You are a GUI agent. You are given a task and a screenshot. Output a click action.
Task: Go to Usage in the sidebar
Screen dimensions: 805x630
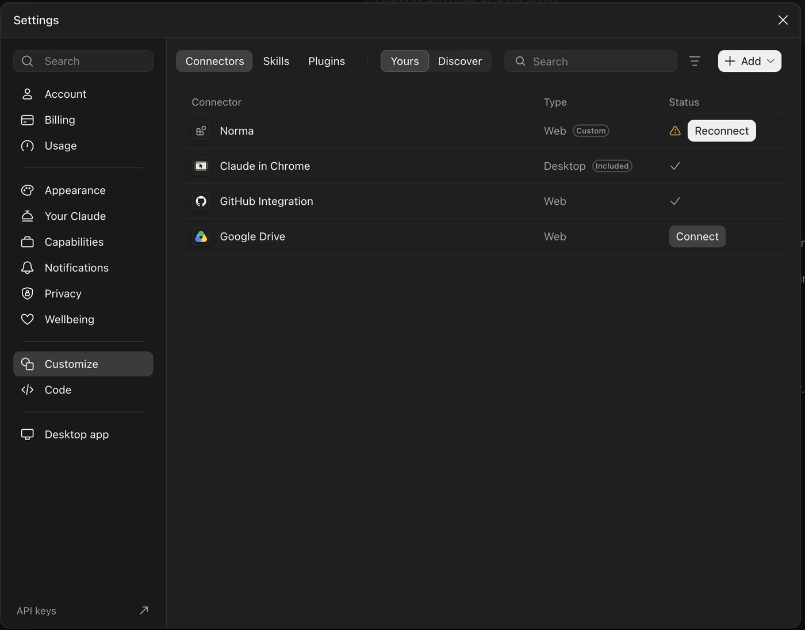click(x=83, y=146)
